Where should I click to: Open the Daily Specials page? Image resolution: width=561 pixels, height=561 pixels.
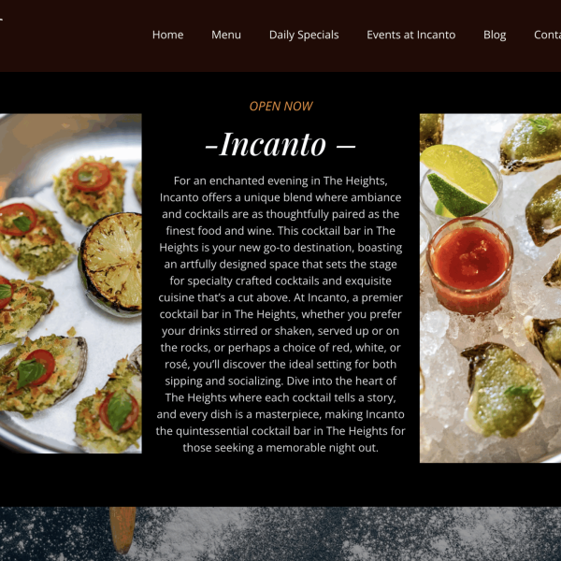click(x=304, y=35)
